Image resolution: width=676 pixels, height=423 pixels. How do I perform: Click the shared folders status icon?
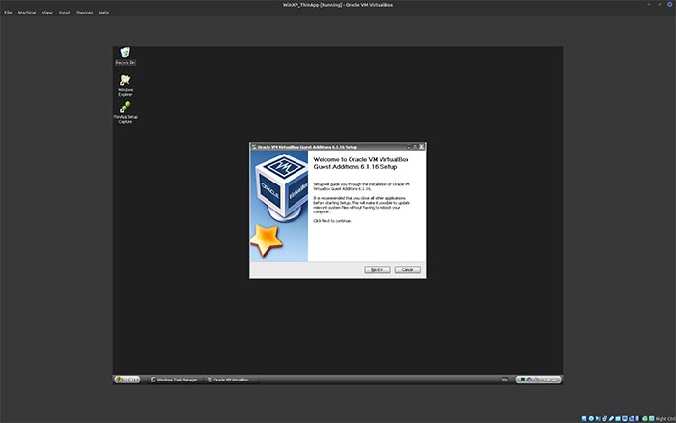[x=618, y=418]
